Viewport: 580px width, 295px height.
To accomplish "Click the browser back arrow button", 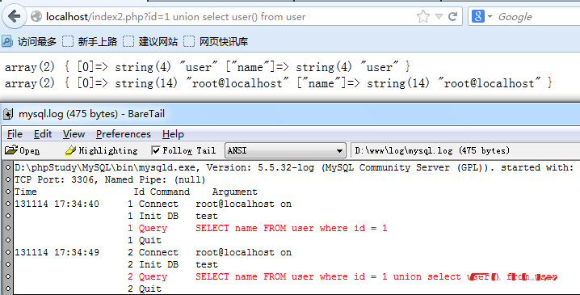I will (14, 16).
